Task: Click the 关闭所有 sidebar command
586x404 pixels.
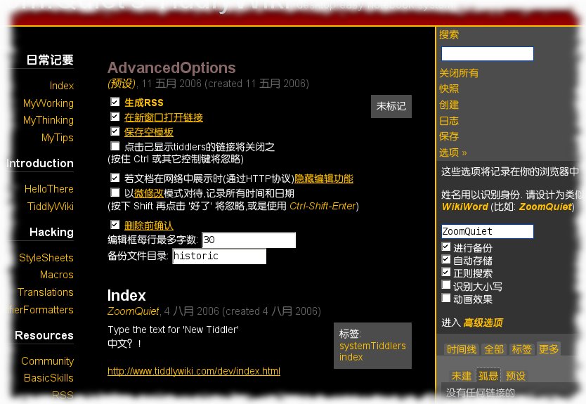Action: (459, 73)
